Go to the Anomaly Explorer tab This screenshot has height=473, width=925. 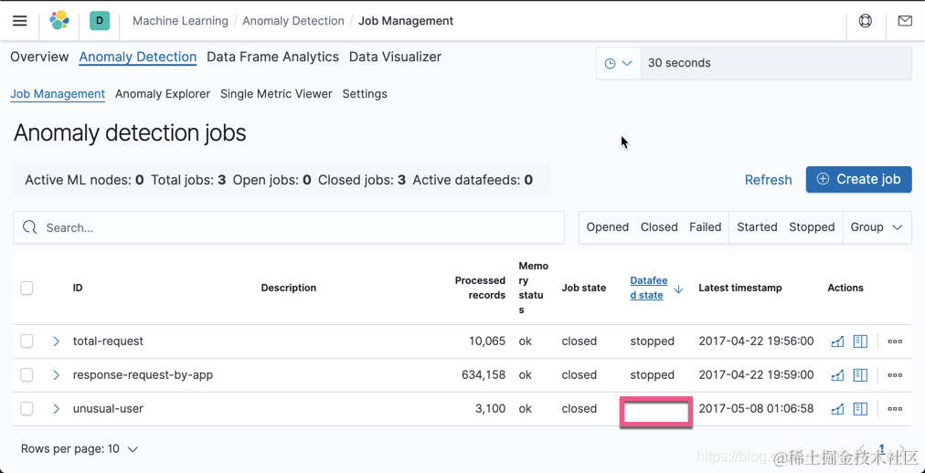(x=163, y=94)
